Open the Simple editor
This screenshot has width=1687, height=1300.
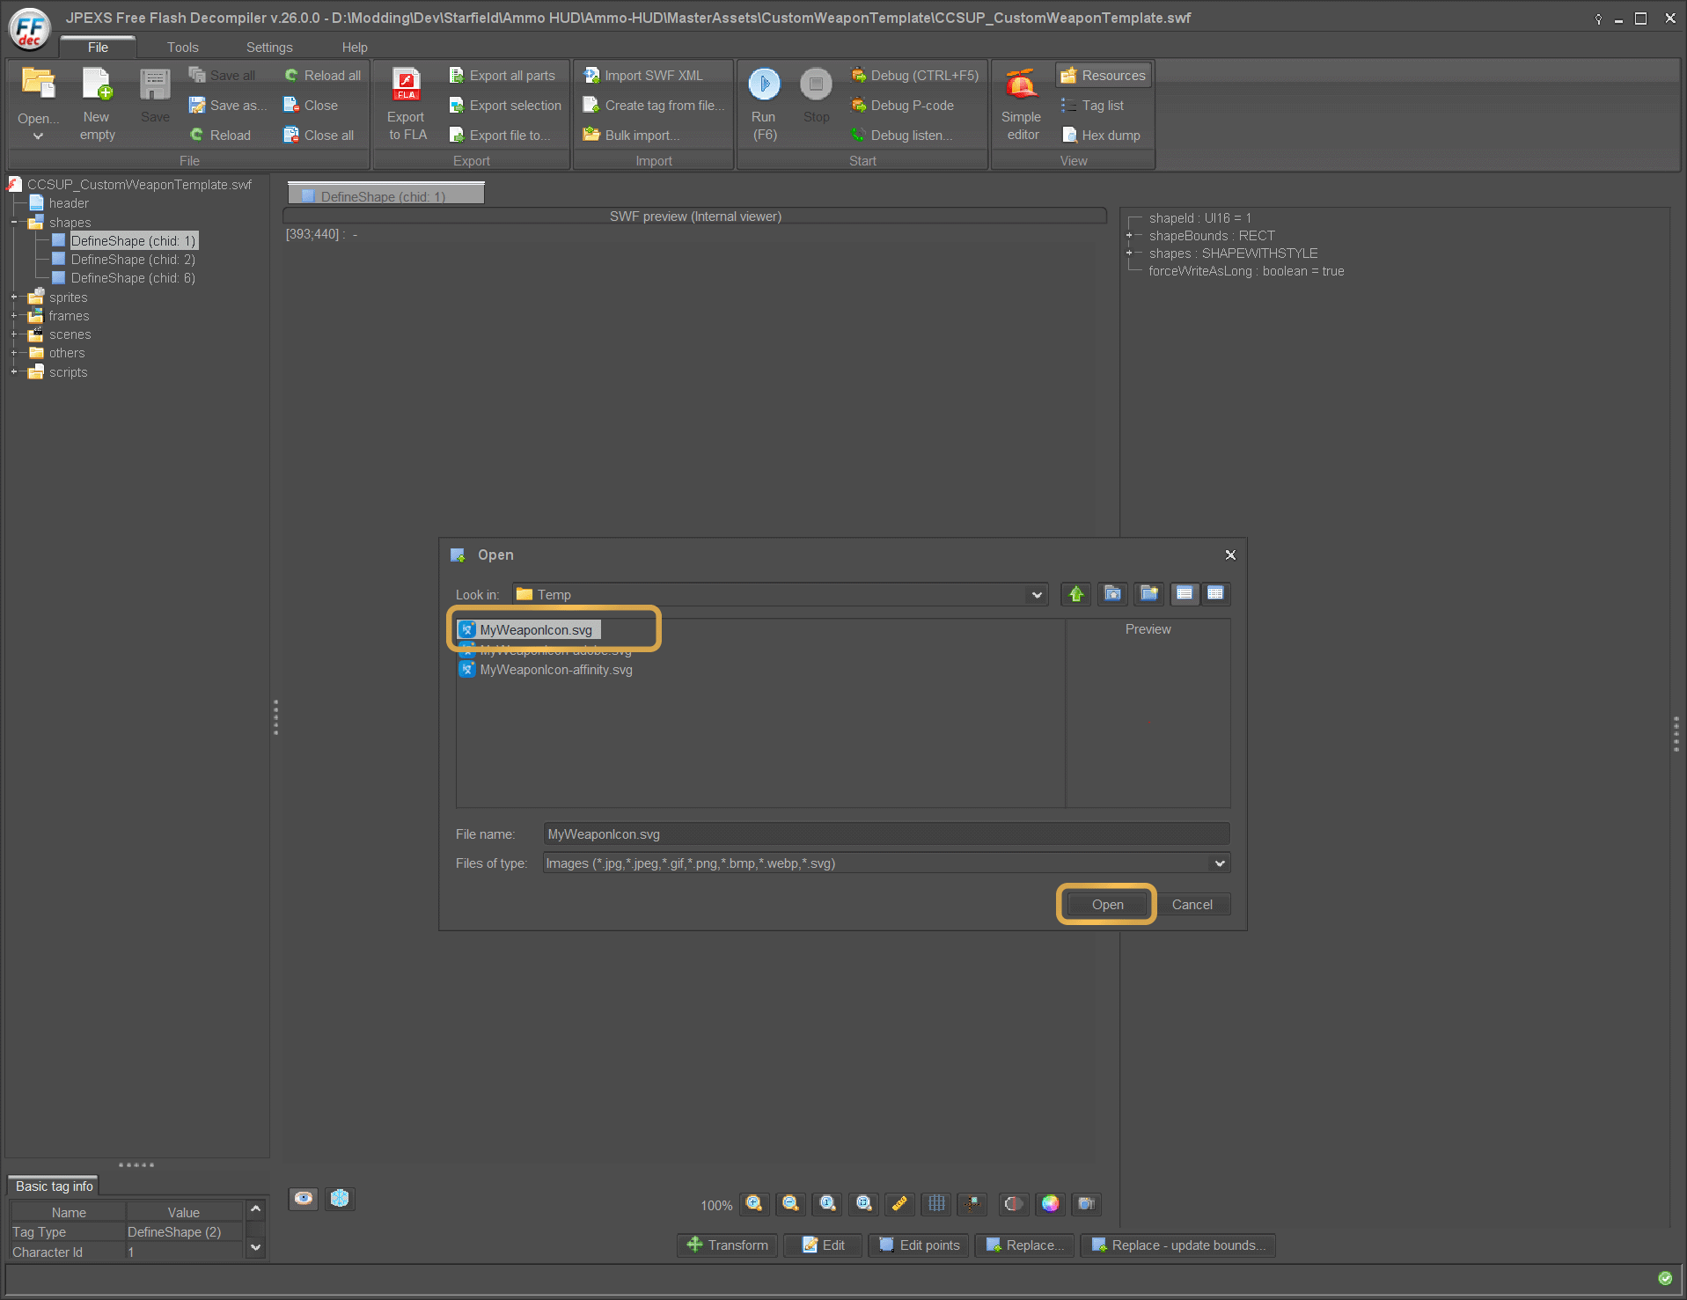pos(1022,105)
